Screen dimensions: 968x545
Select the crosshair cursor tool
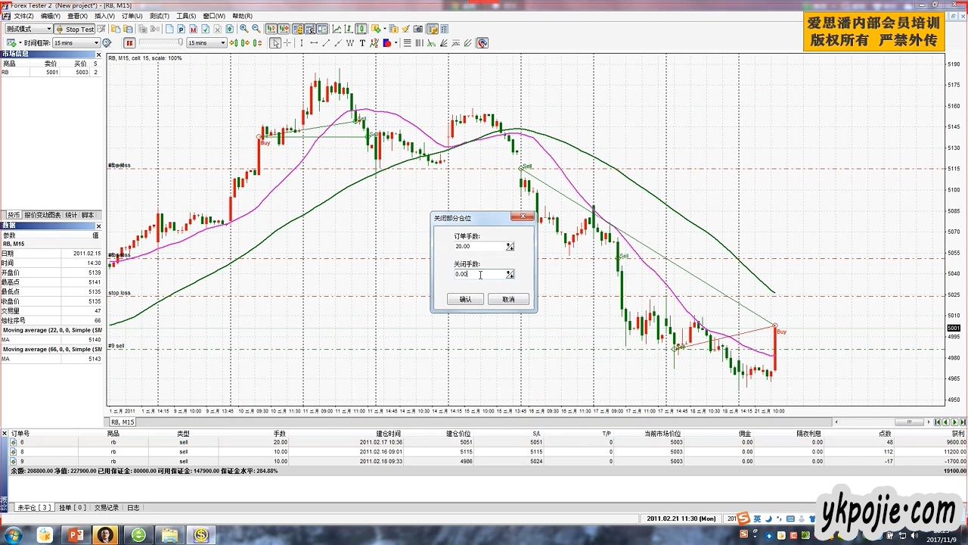tap(287, 43)
